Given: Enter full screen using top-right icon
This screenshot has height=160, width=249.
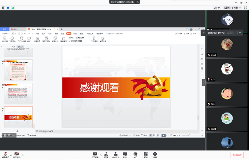Looking at the screenshot, I should pyautogui.click(x=243, y=8).
